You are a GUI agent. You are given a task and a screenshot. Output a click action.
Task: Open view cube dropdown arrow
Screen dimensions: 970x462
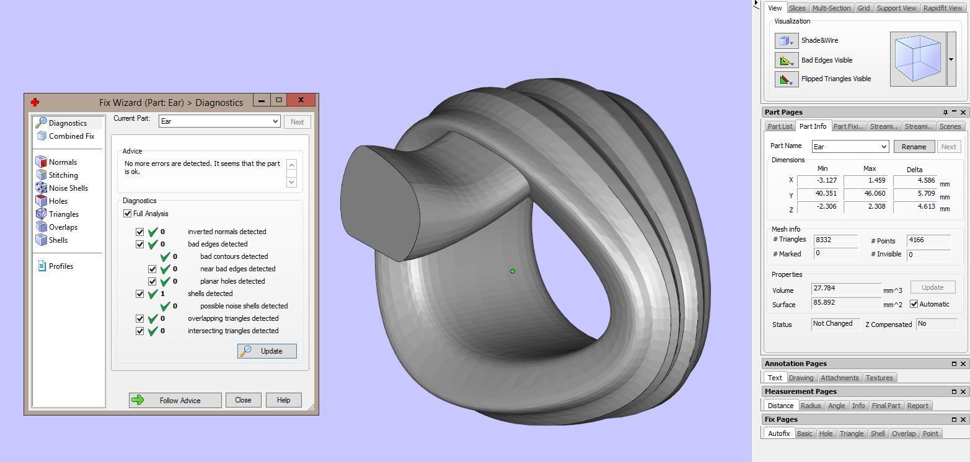(951, 59)
